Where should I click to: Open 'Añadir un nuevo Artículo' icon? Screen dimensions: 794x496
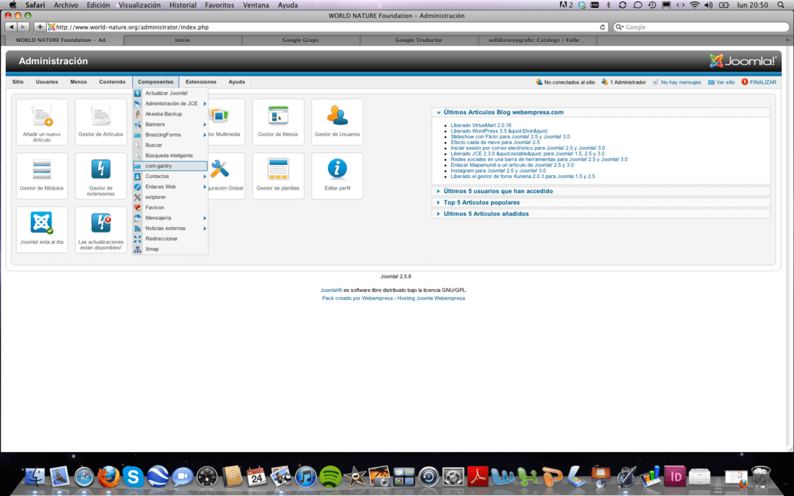pos(42,122)
